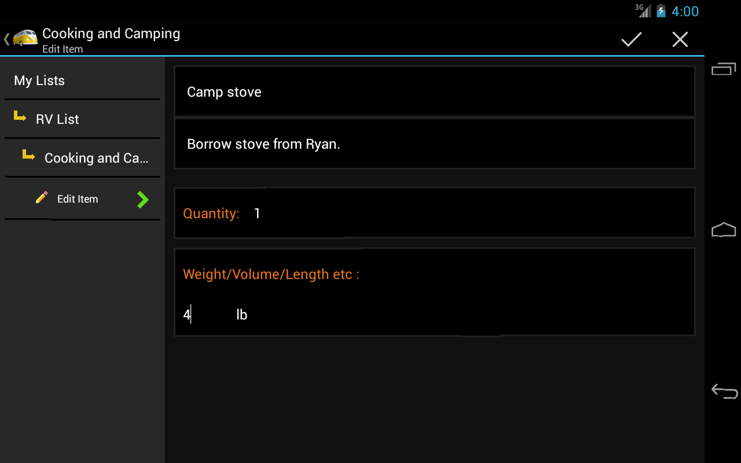
Task: Tap the yellow sublist arrow beside RV List
Action: coord(19,116)
